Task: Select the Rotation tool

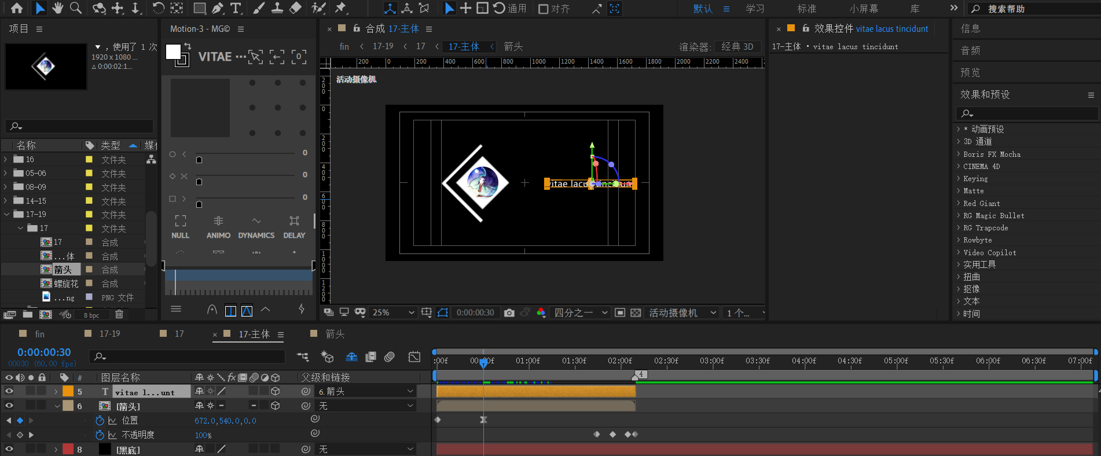Action: pyautogui.click(x=158, y=8)
